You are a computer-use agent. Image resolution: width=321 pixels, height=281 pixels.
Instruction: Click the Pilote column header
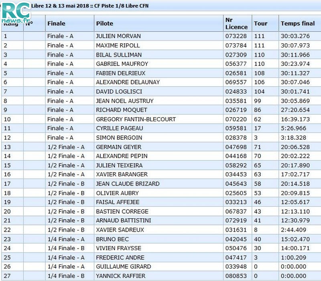pos(105,24)
